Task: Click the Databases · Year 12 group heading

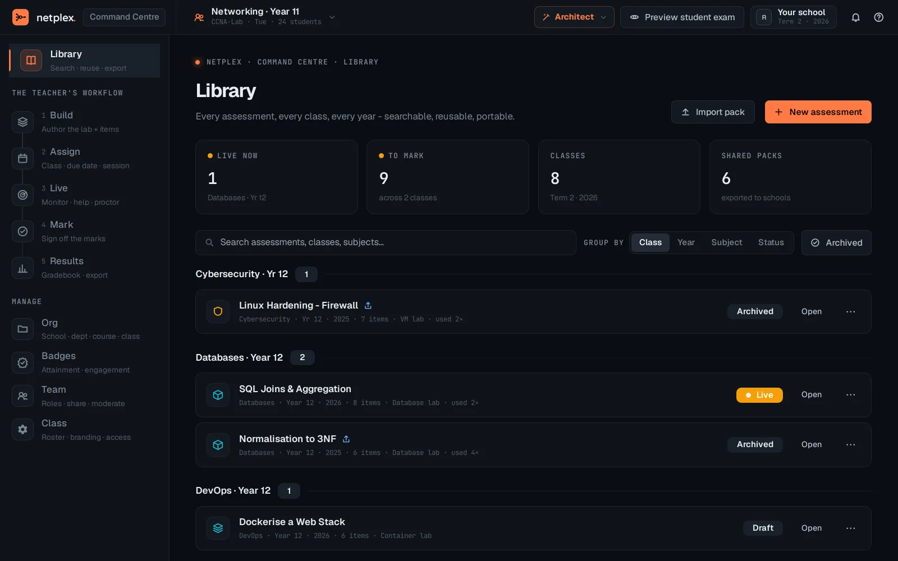Action: (239, 357)
